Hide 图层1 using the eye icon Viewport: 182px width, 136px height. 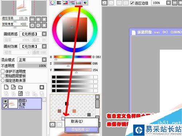[5, 101]
